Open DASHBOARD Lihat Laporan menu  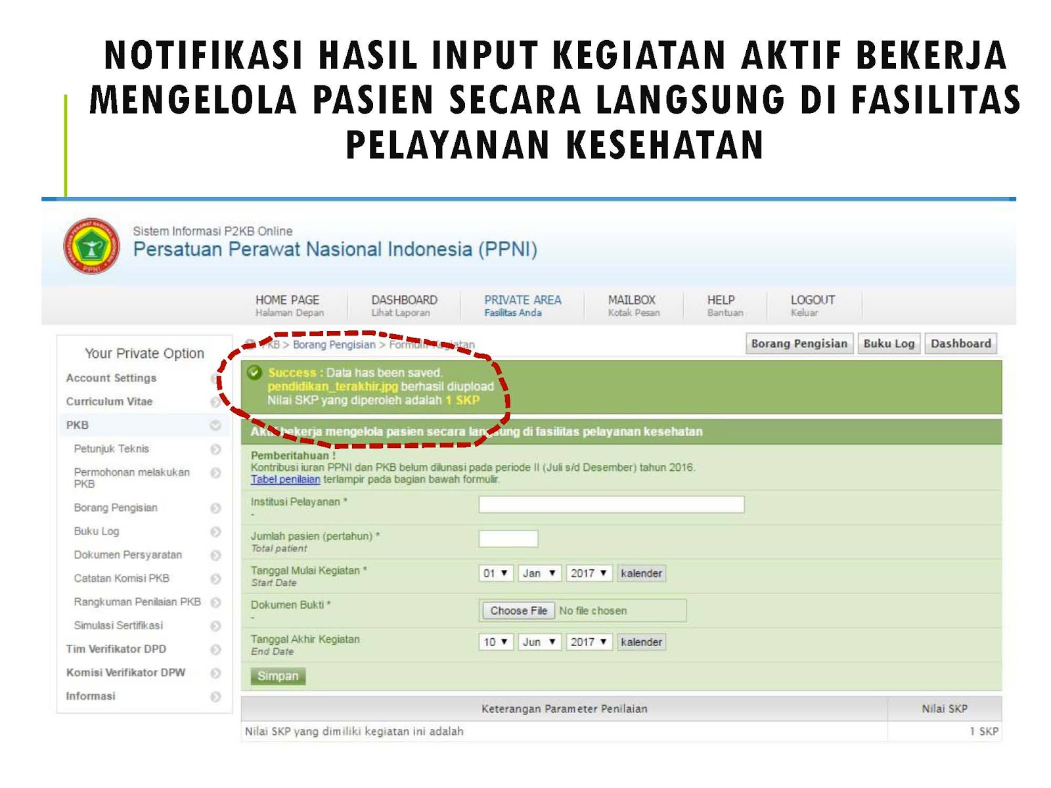click(404, 305)
